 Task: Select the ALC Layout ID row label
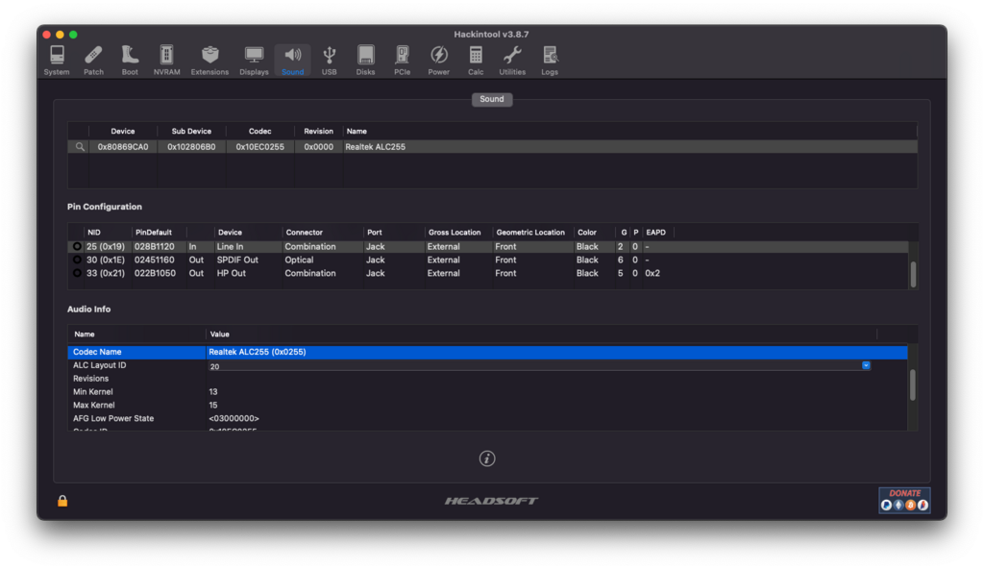tap(99, 365)
